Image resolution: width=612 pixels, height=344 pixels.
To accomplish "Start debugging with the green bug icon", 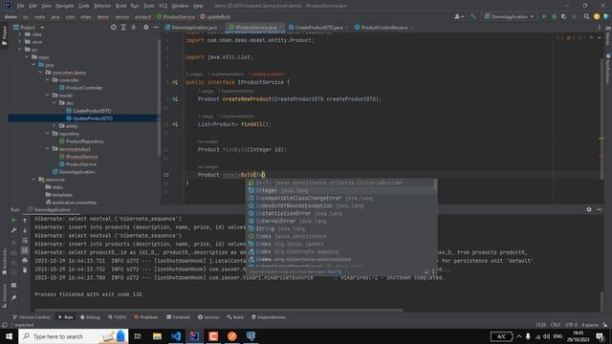I will (554, 17).
